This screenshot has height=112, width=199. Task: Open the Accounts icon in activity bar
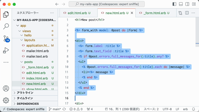[6, 88]
